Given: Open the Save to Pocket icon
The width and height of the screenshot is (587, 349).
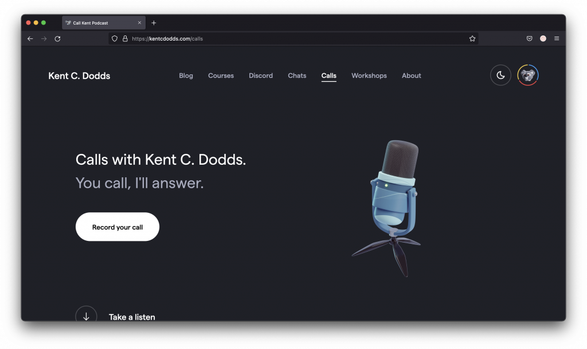Looking at the screenshot, I should (x=529, y=39).
